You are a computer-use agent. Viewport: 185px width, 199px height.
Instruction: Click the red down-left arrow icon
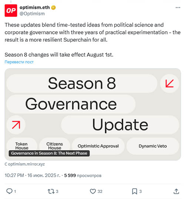169,83
